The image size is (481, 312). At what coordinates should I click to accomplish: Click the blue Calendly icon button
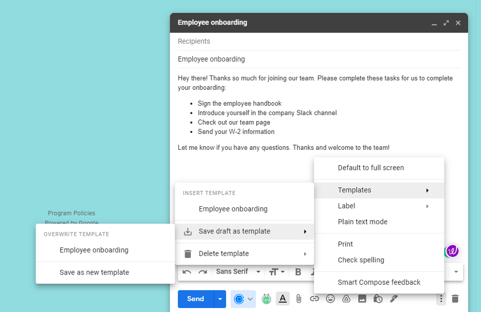click(239, 299)
